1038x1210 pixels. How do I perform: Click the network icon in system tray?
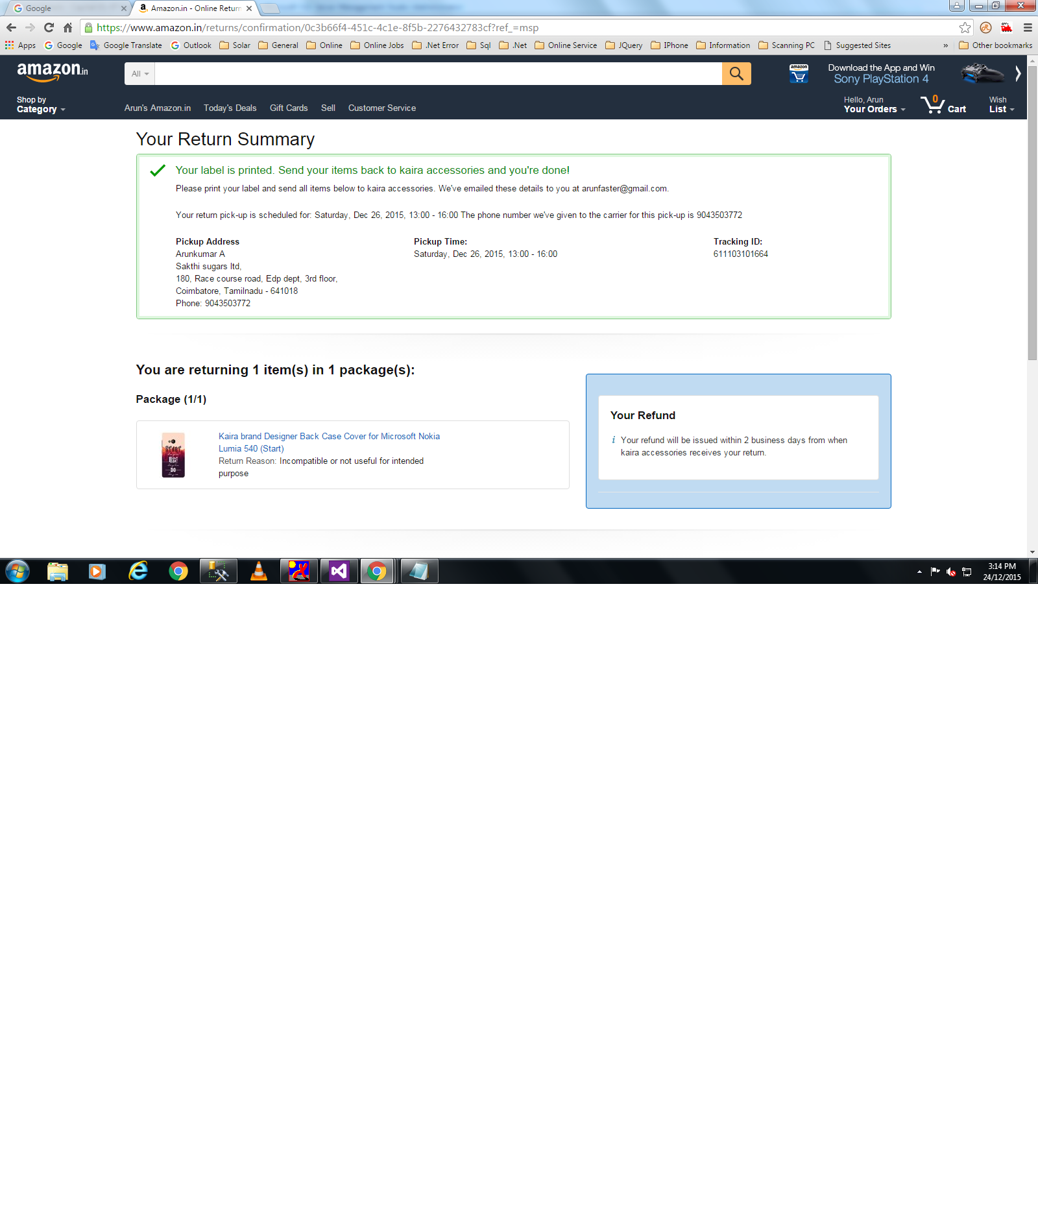pos(967,572)
